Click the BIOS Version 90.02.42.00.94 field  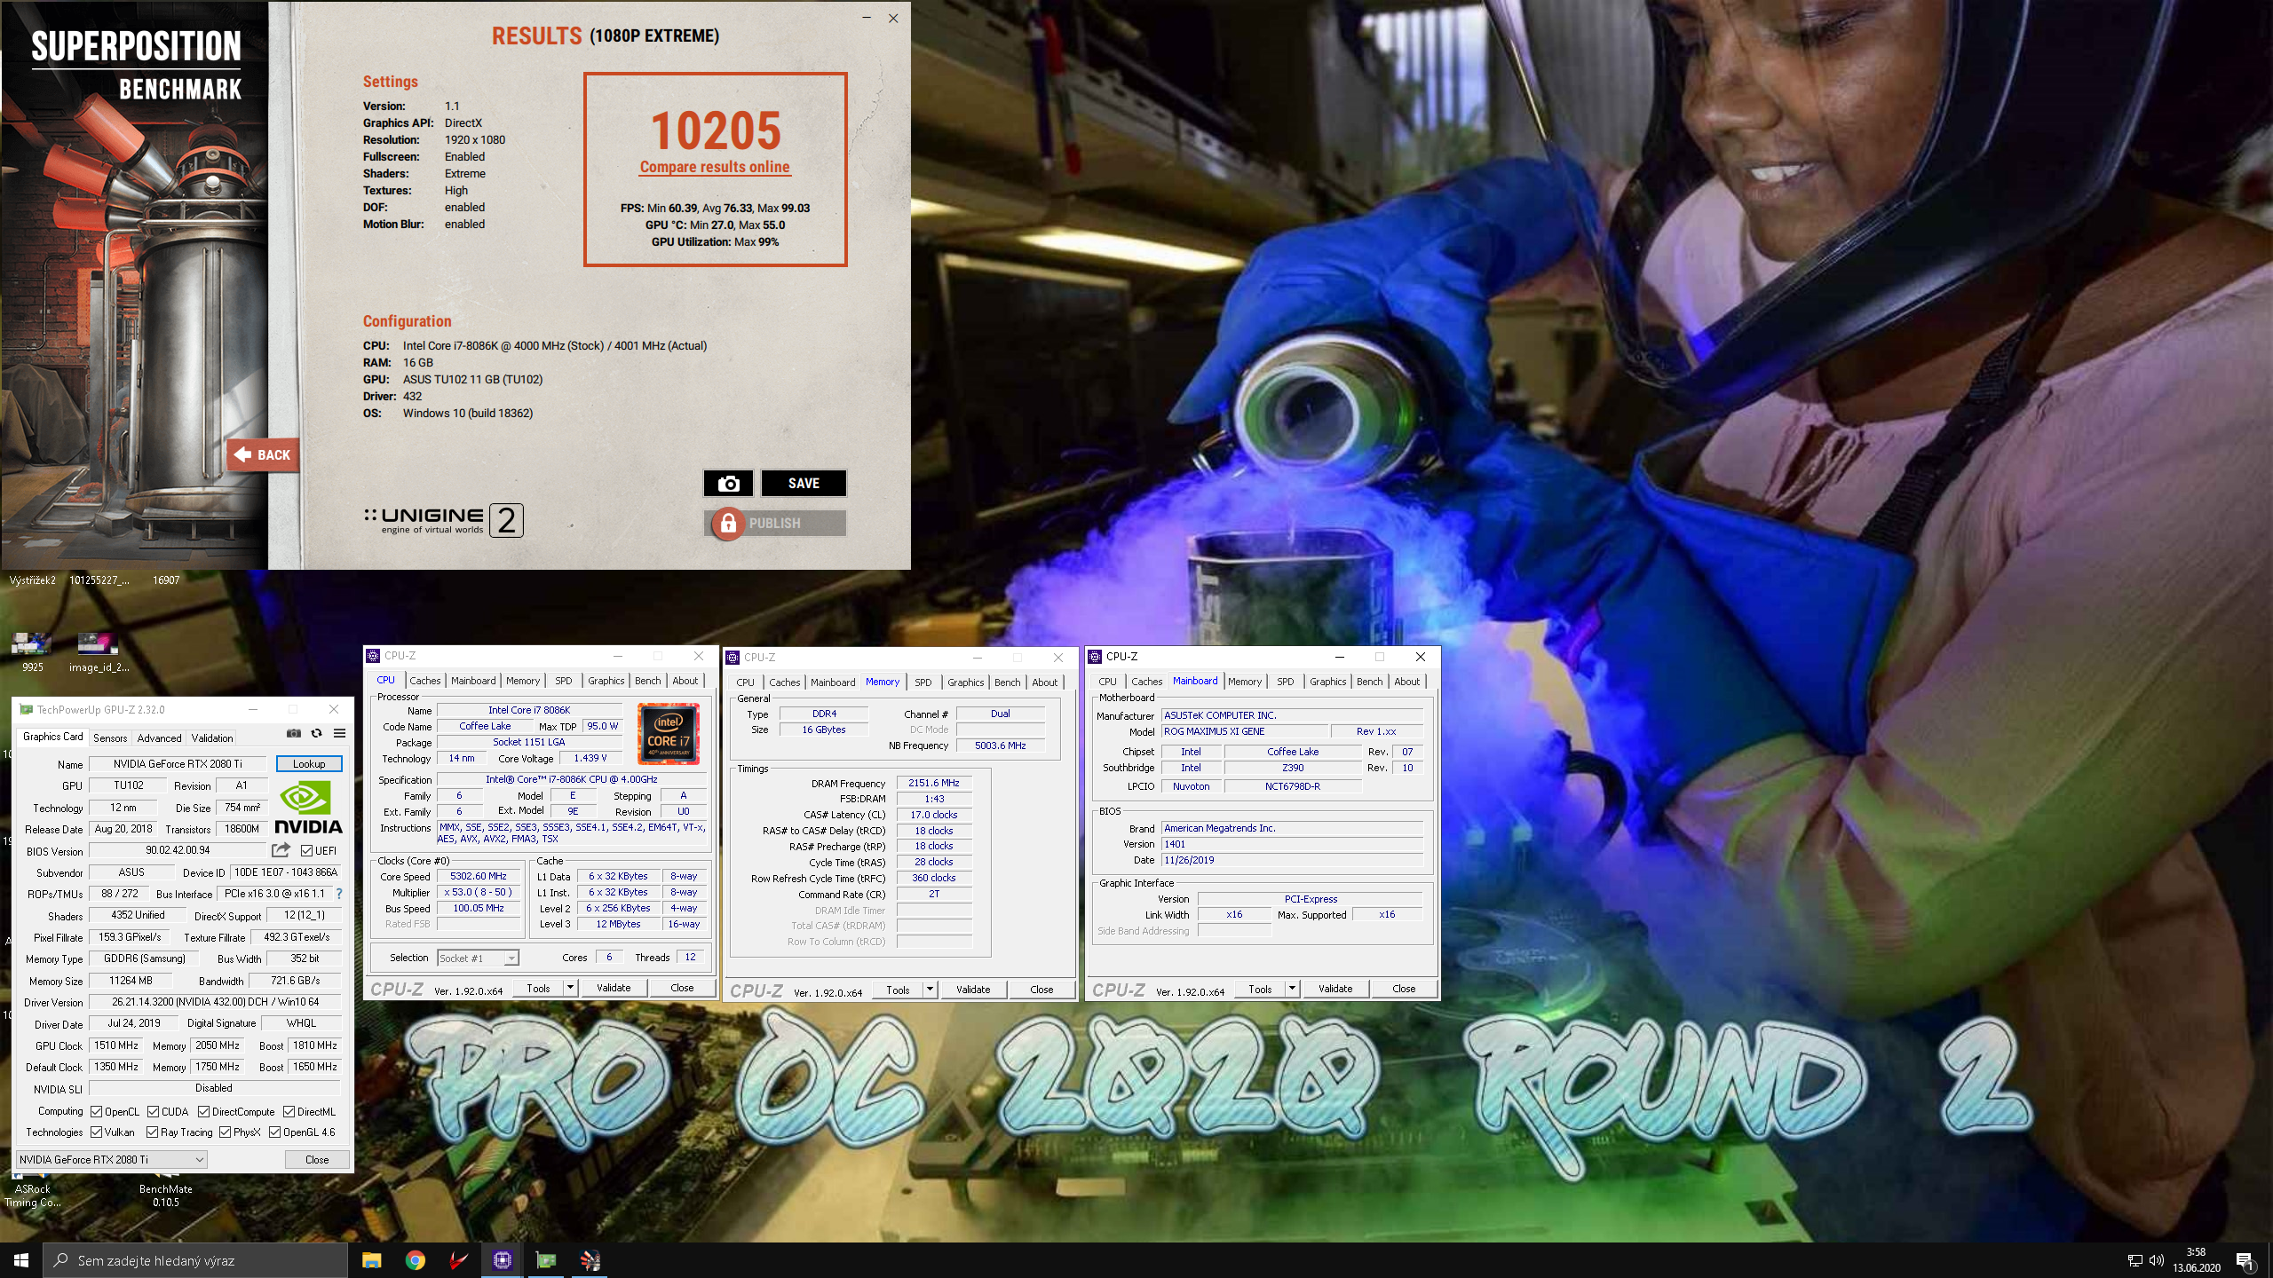coord(178,850)
